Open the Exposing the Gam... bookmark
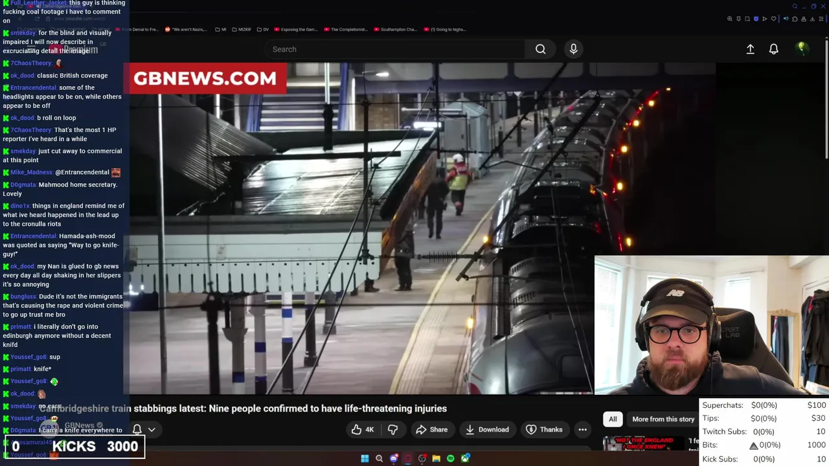The height and width of the screenshot is (466, 829). tap(296, 29)
